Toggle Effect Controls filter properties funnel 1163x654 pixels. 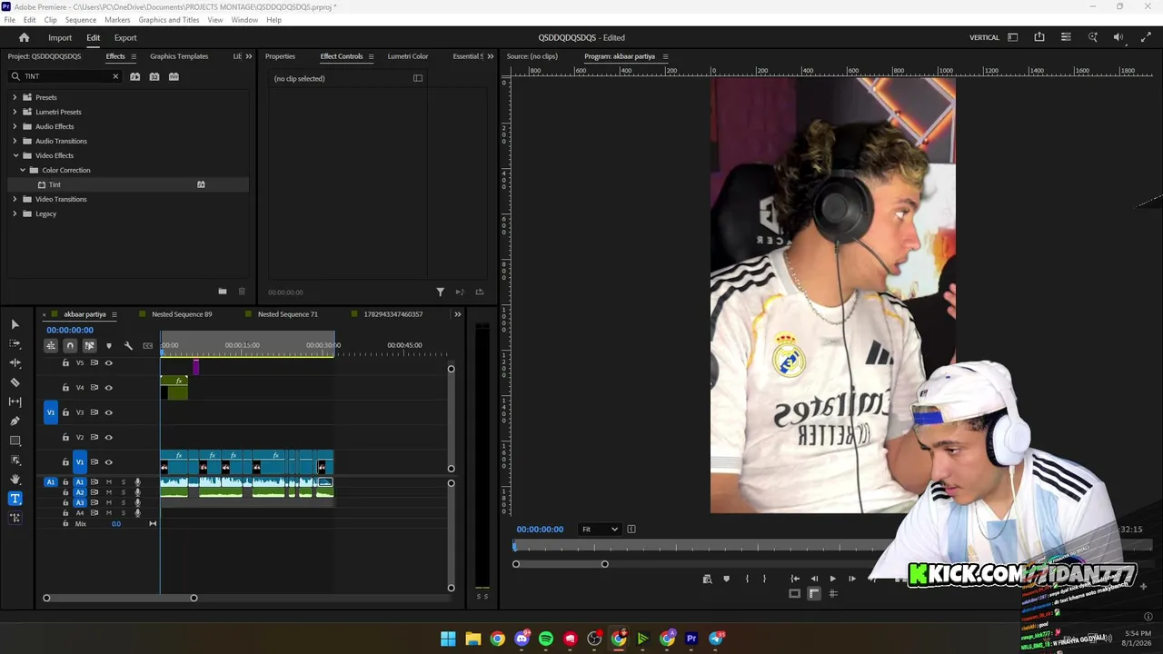[x=441, y=292]
